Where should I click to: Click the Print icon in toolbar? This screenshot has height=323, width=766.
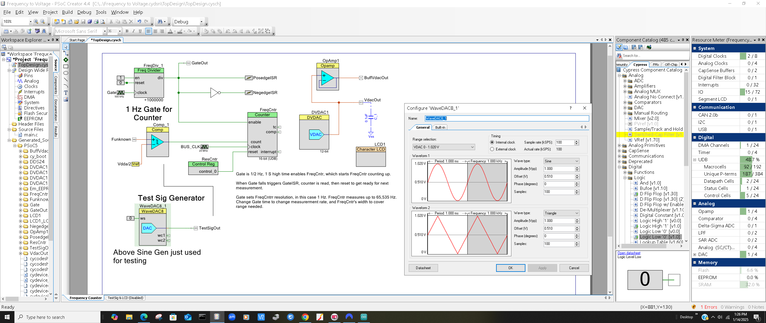click(x=96, y=22)
